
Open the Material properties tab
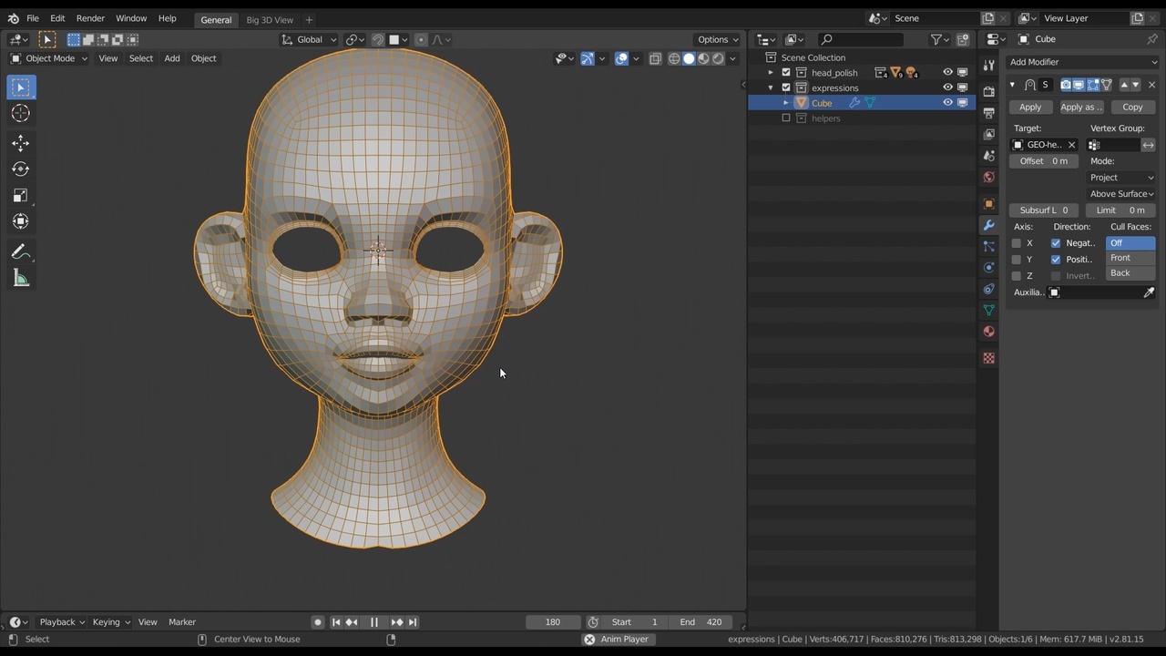(988, 332)
